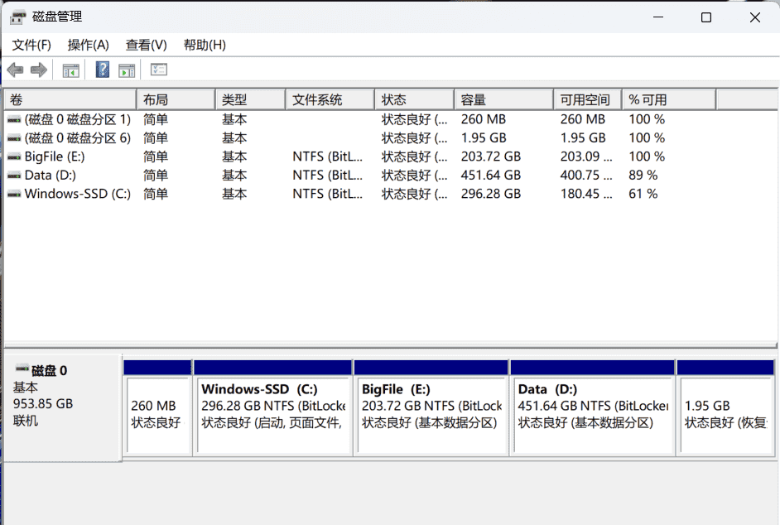Click the 文件系统 column header
Screen dimensions: 780x525
coord(329,99)
